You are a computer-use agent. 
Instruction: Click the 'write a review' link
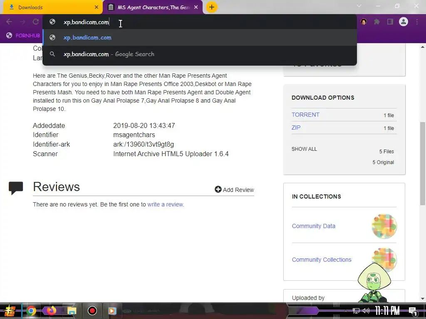165,204
